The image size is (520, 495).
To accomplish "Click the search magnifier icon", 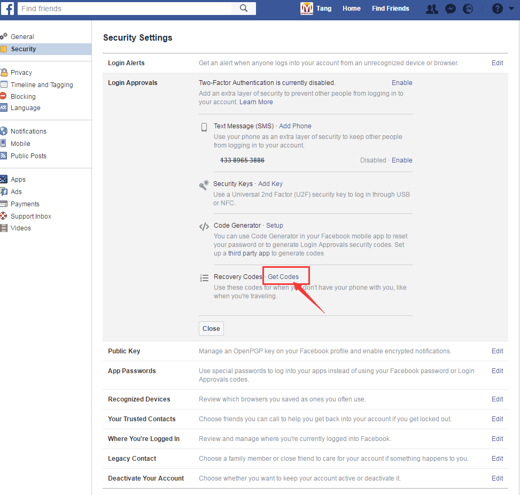I will tap(244, 9).
